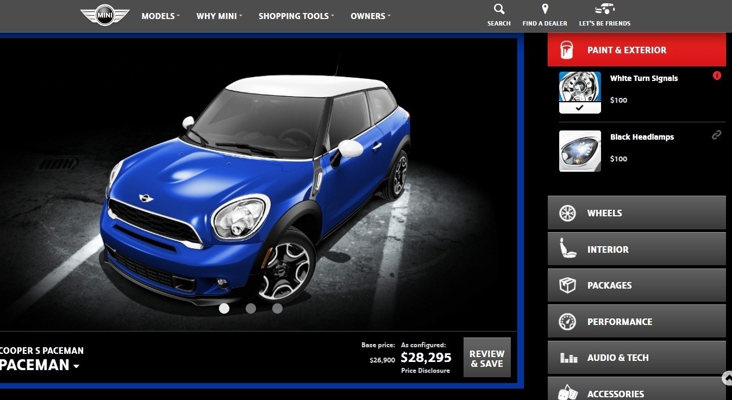Screen dimensions: 732x400
Task: Click the Let's Be Friends car icon
Action: pos(605,9)
